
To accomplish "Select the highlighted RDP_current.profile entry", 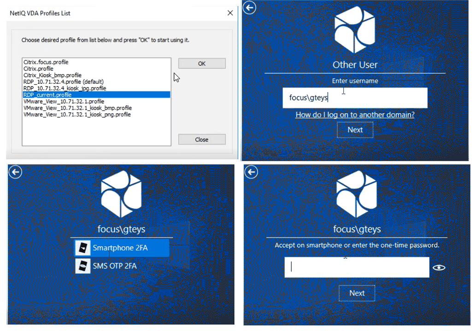I will [x=96, y=95].
